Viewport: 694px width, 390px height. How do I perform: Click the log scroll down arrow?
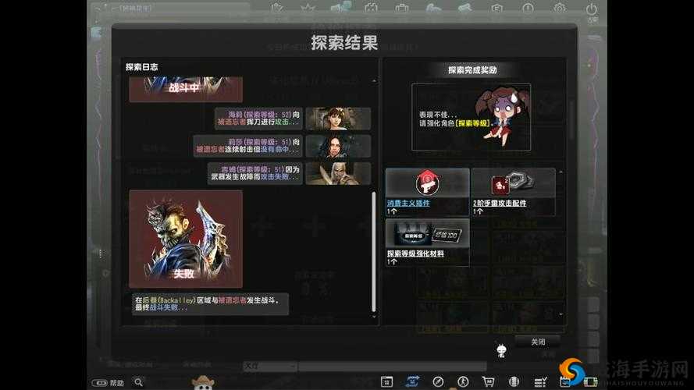(374, 317)
